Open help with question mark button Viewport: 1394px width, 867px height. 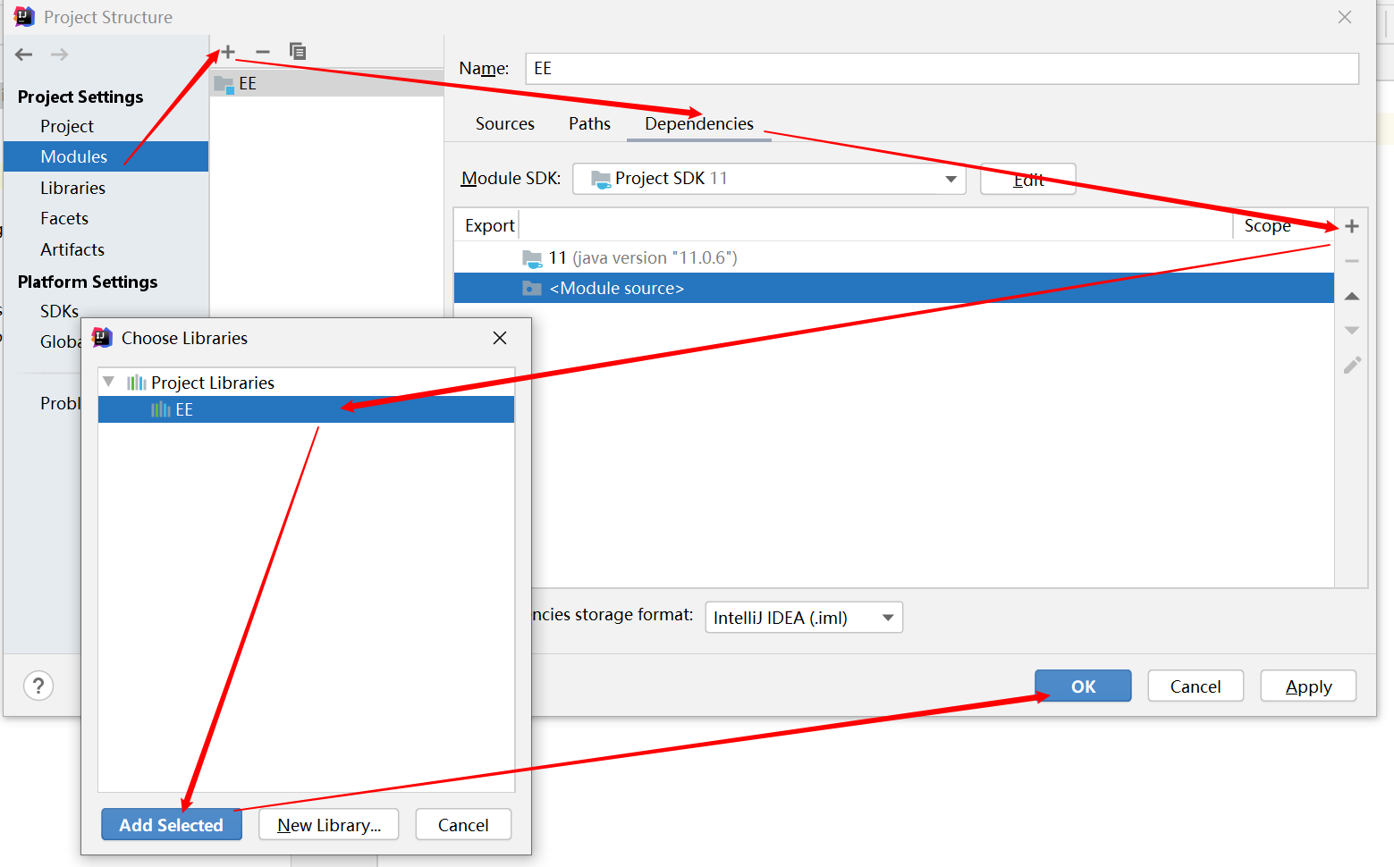click(x=38, y=686)
